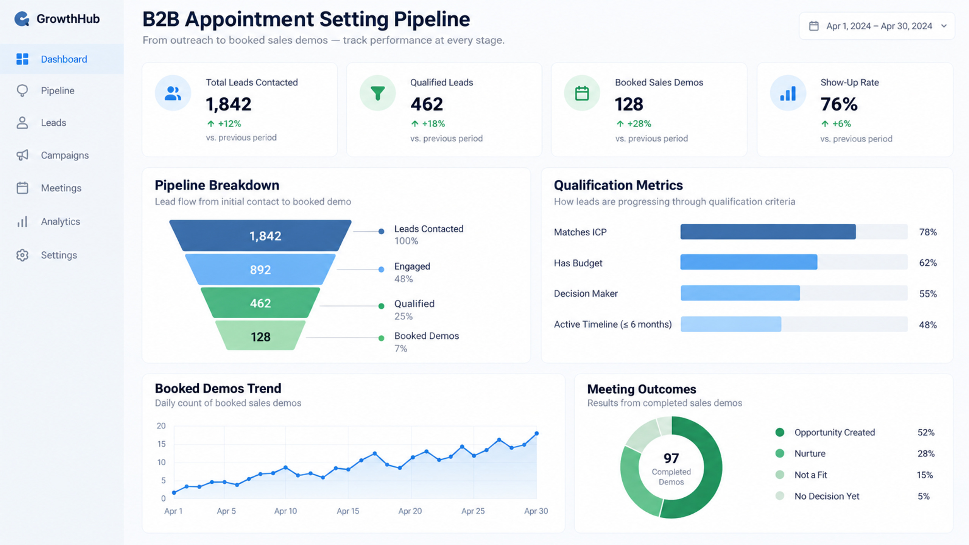Click the Dashboard grid icon in sidebar

coord(22,59)
